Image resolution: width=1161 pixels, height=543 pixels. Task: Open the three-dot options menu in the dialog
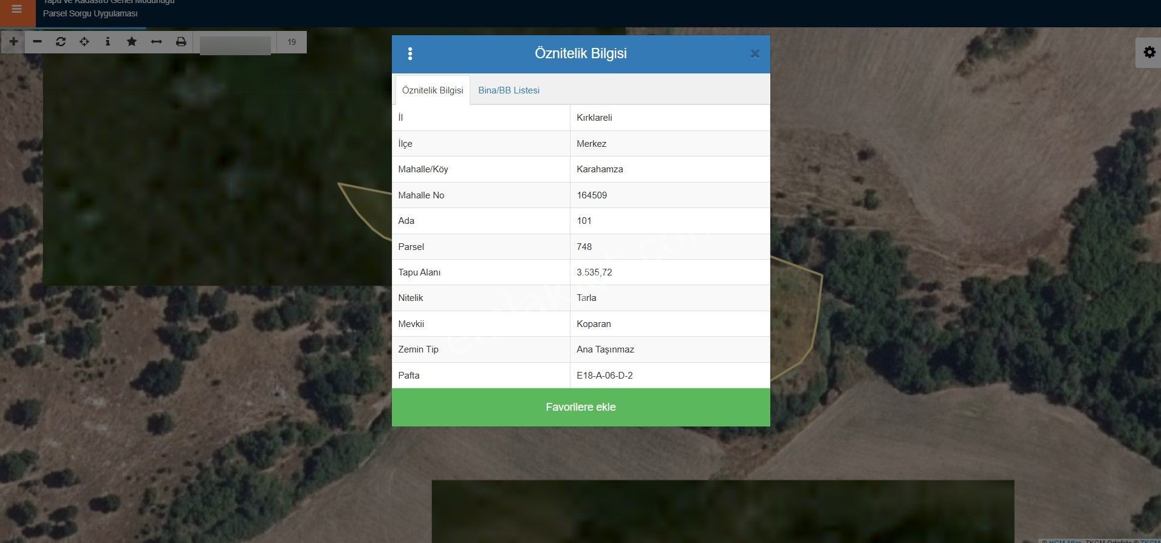tap(410, 54)
